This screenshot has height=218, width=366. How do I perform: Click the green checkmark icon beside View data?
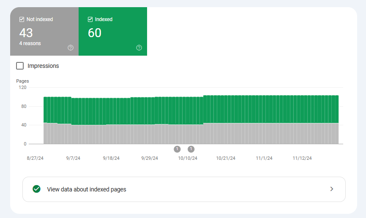[x=36, y=189]
